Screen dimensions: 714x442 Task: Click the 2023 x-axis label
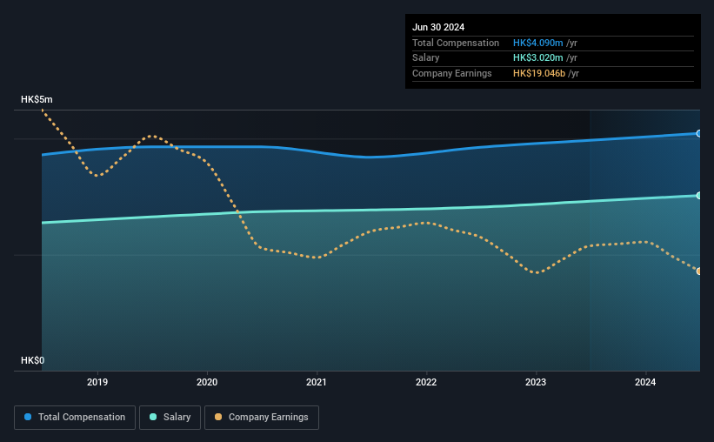(x=536, y=382)
